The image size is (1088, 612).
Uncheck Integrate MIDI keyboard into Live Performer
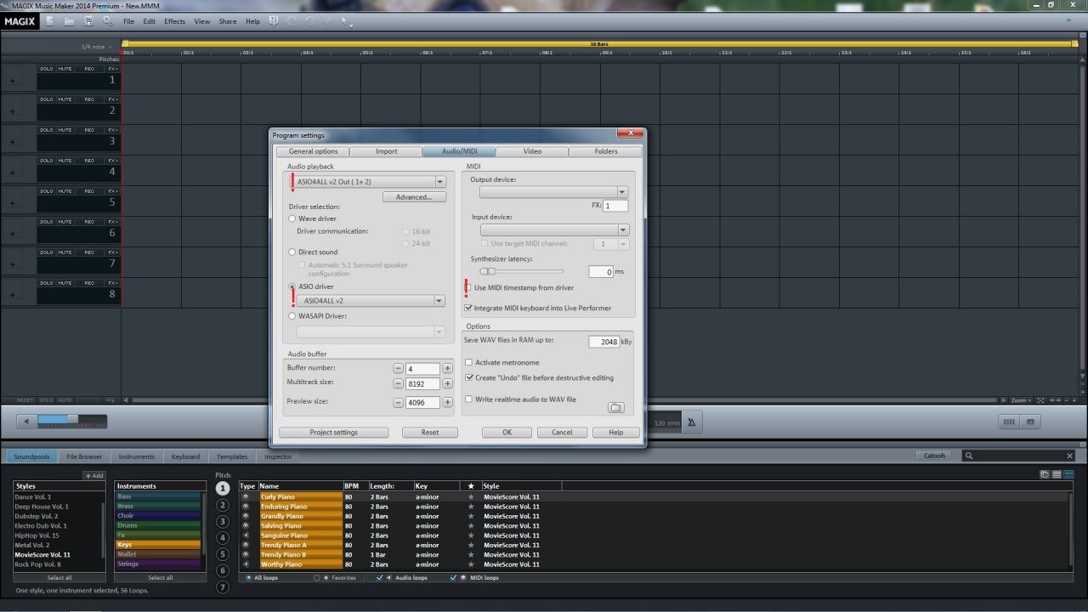[x=468, y=309]
